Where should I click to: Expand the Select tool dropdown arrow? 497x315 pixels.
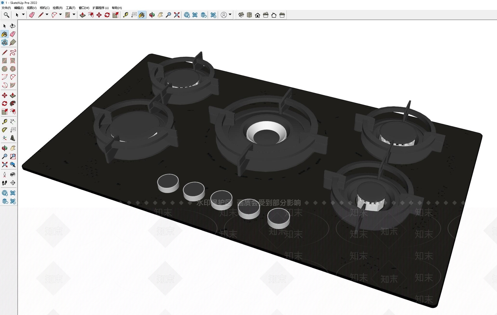coord(23,15)
